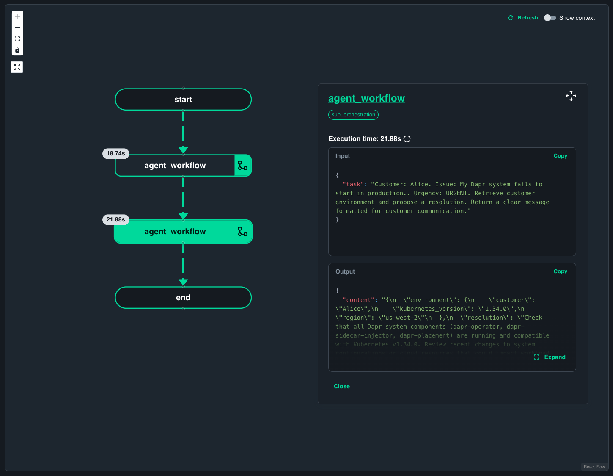Click the zoom in control
Viewport: 613px width, 476px height.
(17, 16)
